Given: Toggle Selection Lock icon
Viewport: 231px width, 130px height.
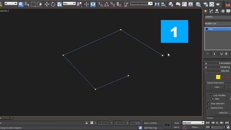Looking at the screenshot, I should point(87,123).
